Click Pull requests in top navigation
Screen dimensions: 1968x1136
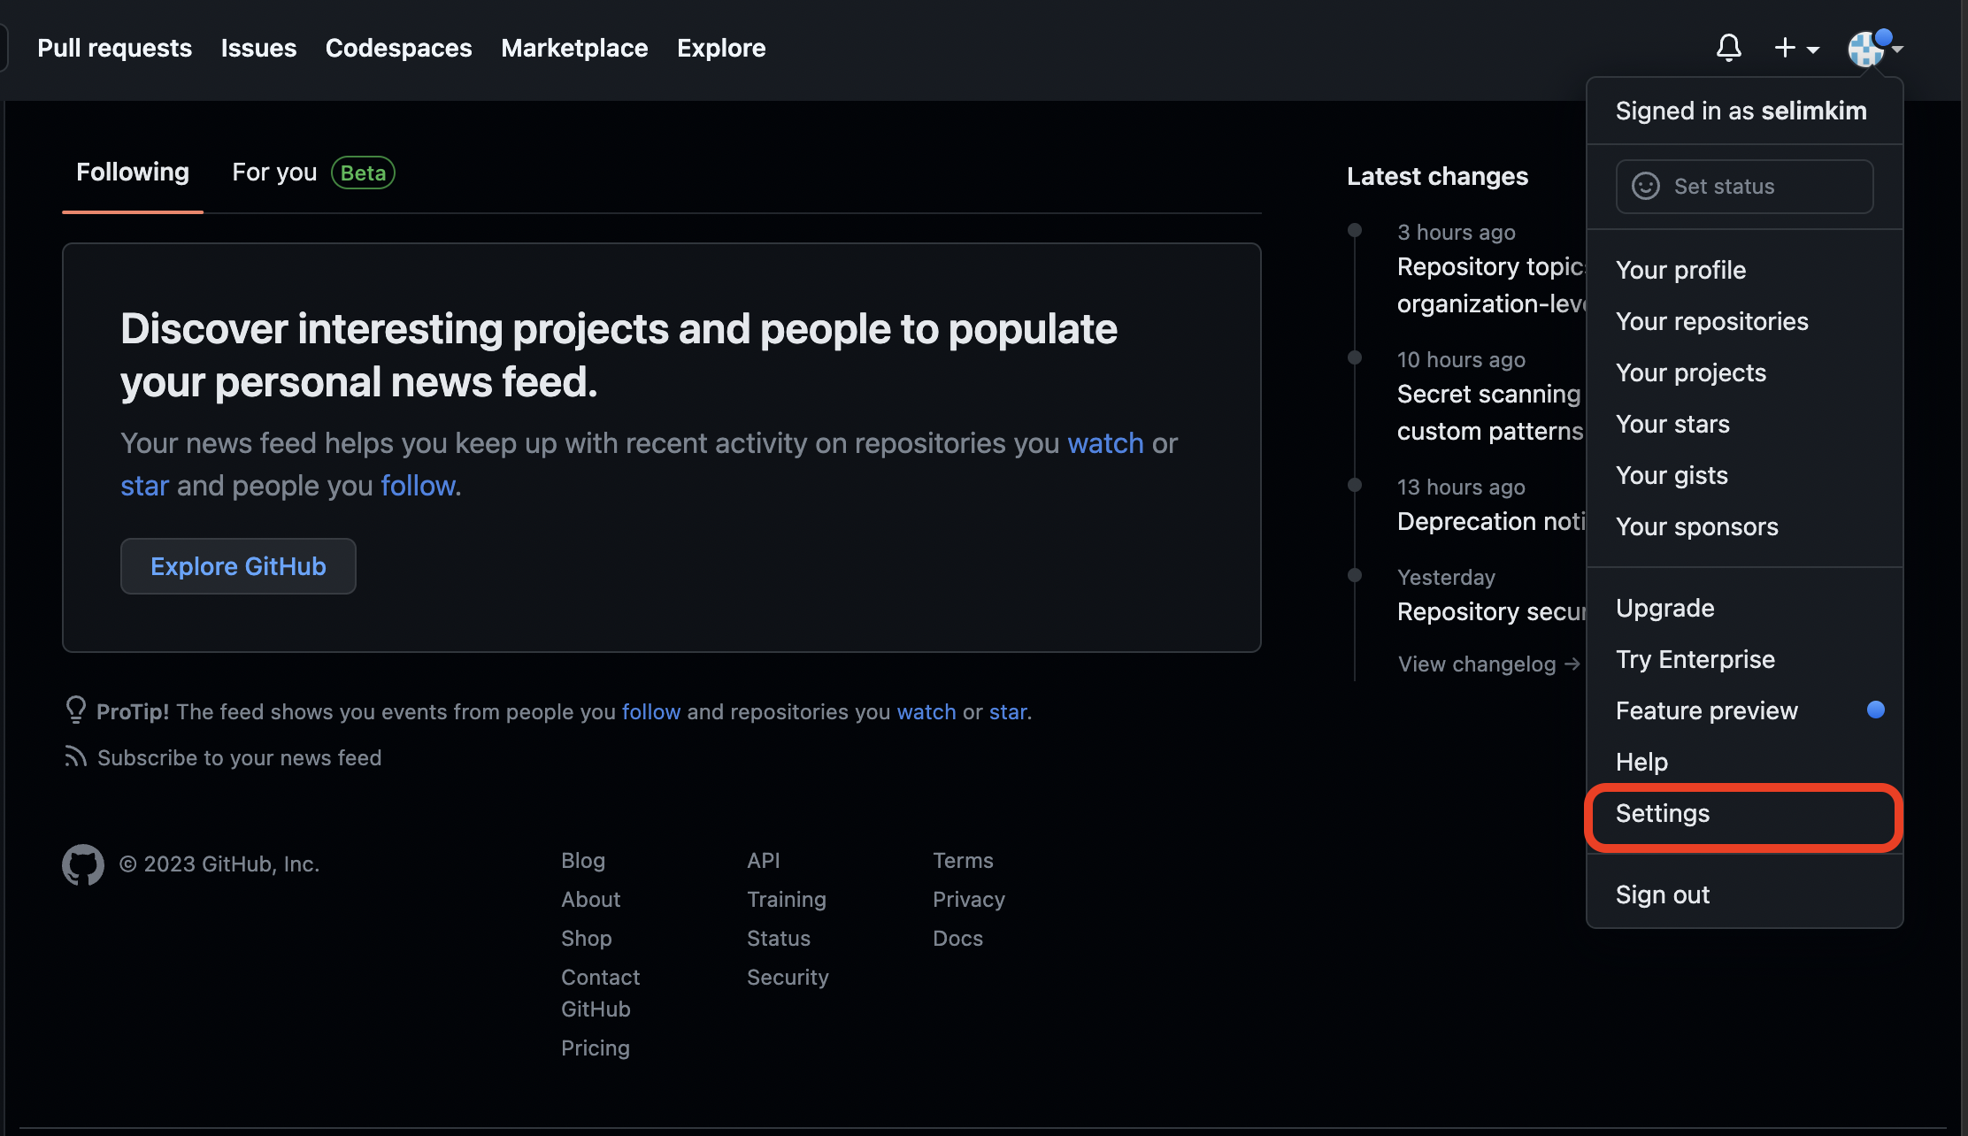tap(114, 48)
